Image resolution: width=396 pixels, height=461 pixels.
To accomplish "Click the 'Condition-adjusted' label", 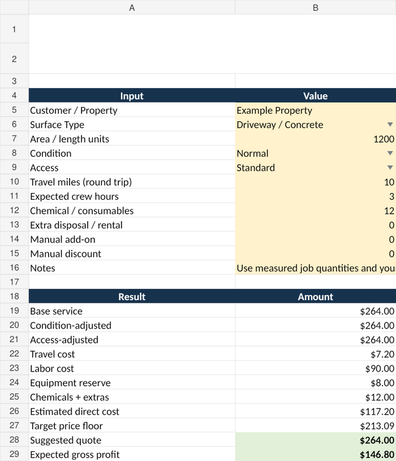I will 71,325.
